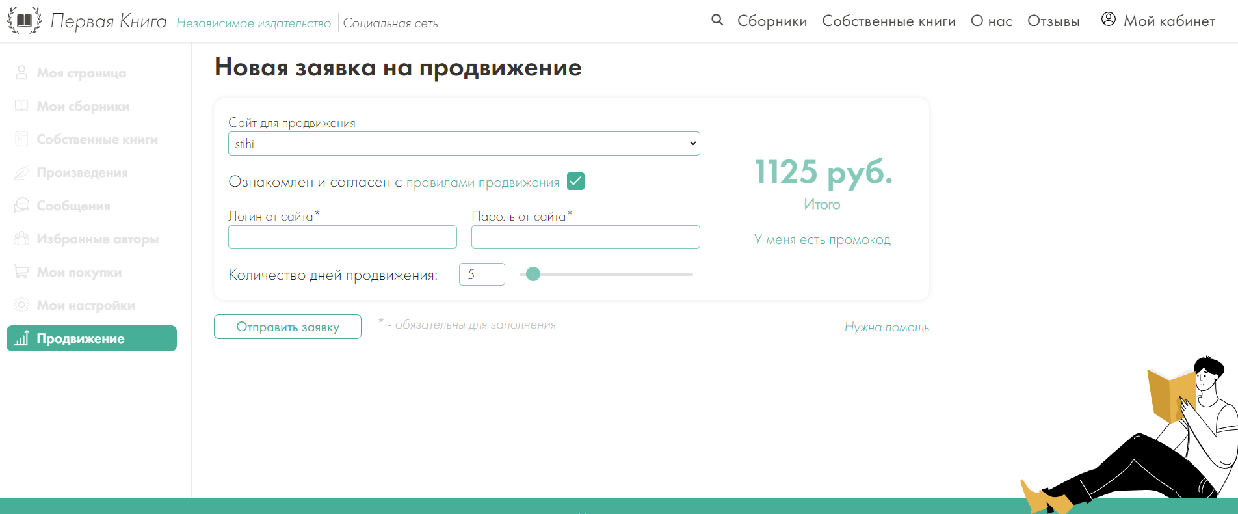
Task: Go to Отзывы in the top menu
Action: [x=1053, y=21]
